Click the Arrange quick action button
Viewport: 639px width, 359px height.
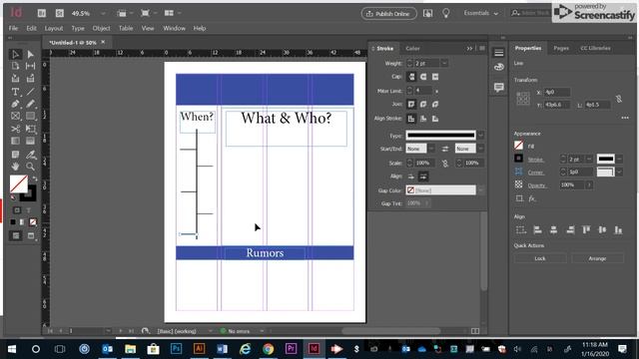597,258
